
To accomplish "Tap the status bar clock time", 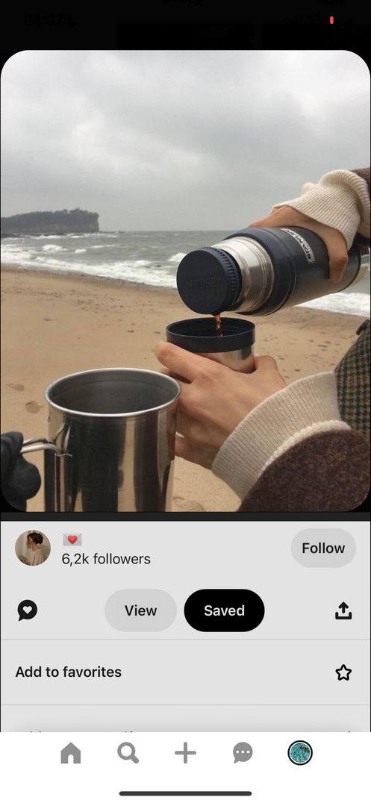I will point(43,20).
